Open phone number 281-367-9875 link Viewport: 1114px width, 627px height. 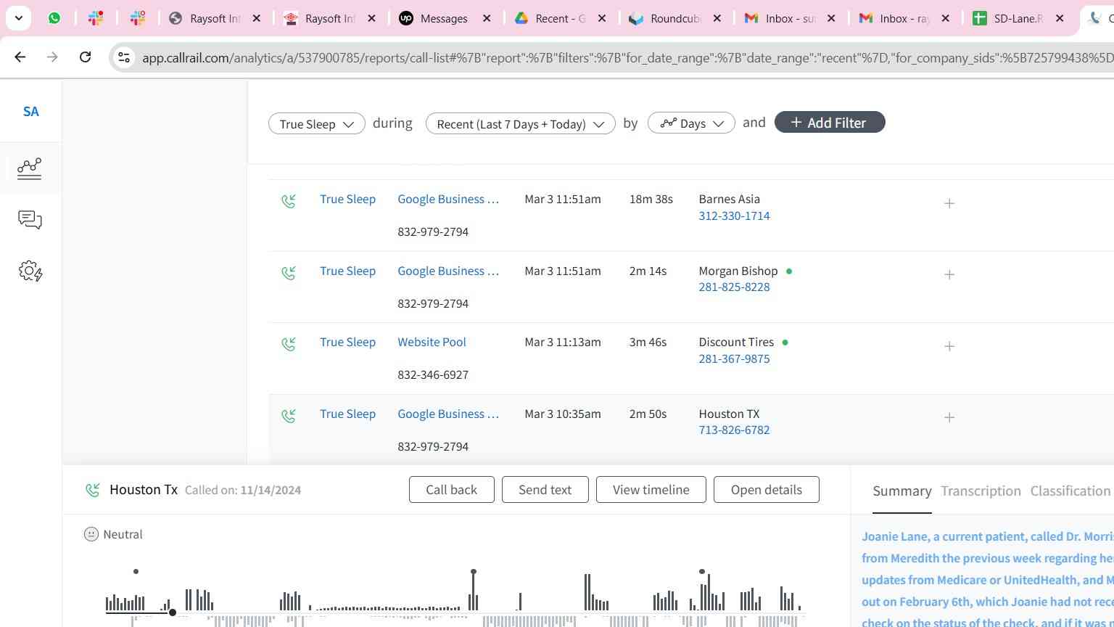(734, 358)
